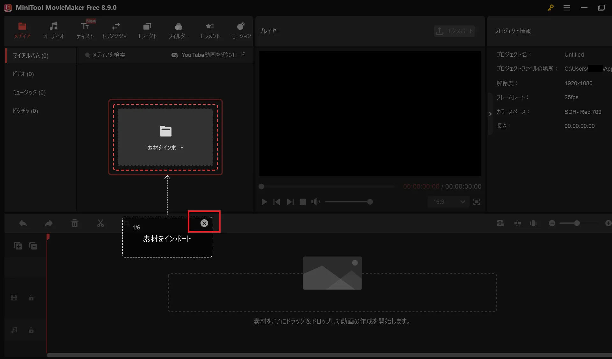Add a new track with the plus icon
612x359 pixels.
(x=18, y=246)
